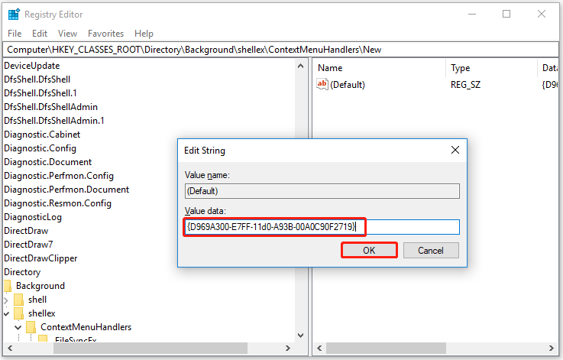This screenshot has height=360, width=563.
Task: Click the Cancel button
Action: (x=431, y=251)
